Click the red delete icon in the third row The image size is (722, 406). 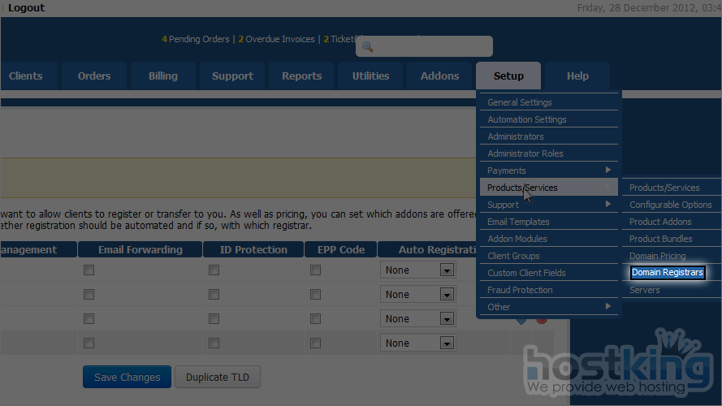point(541,319)
